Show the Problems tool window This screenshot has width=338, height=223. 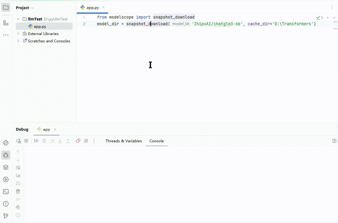pyautogui.click(x=5, y=204)
